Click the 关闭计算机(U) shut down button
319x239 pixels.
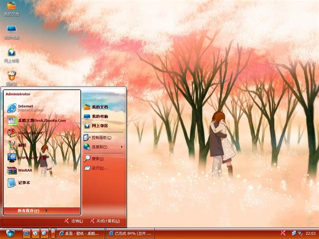[x=105, y=221]
